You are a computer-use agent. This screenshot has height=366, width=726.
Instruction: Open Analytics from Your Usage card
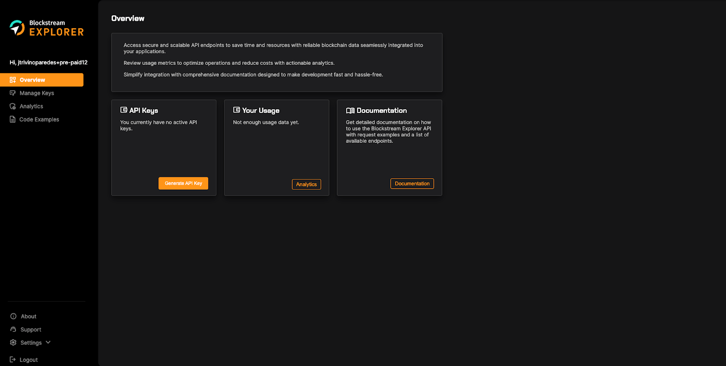pyautogui.click(x=306, y=184)
